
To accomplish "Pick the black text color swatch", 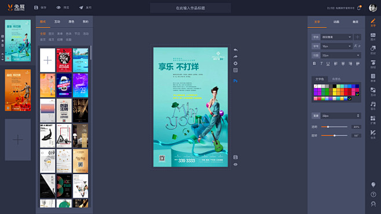I will point(335,86).
